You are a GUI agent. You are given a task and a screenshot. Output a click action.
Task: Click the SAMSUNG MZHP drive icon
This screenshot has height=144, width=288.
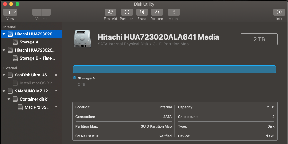pos(10,91)
